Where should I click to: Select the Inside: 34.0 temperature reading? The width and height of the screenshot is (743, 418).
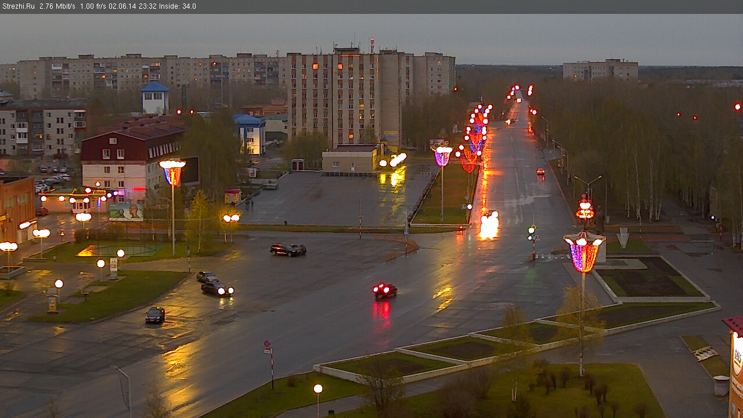pyautogui.click(x=176, y=6)
